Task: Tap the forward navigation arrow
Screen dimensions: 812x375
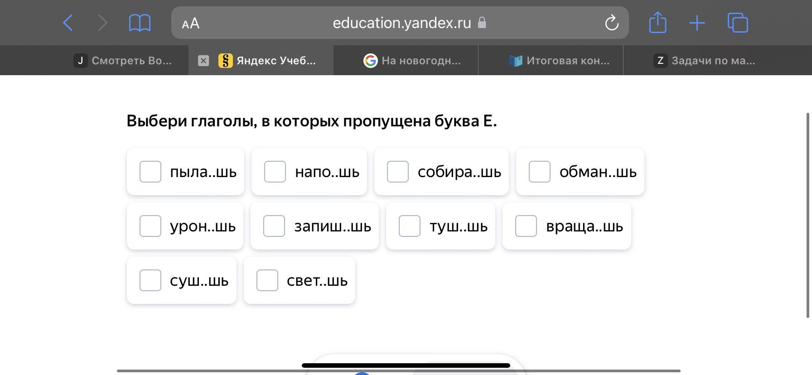Action: [103, 23]
